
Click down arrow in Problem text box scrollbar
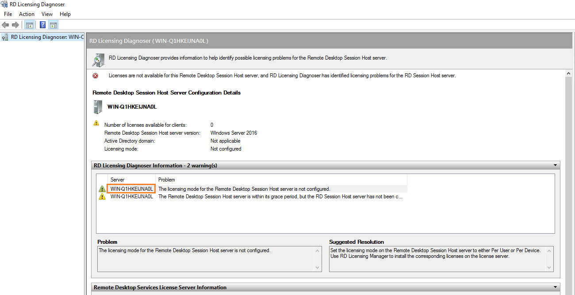pos(318,268)
